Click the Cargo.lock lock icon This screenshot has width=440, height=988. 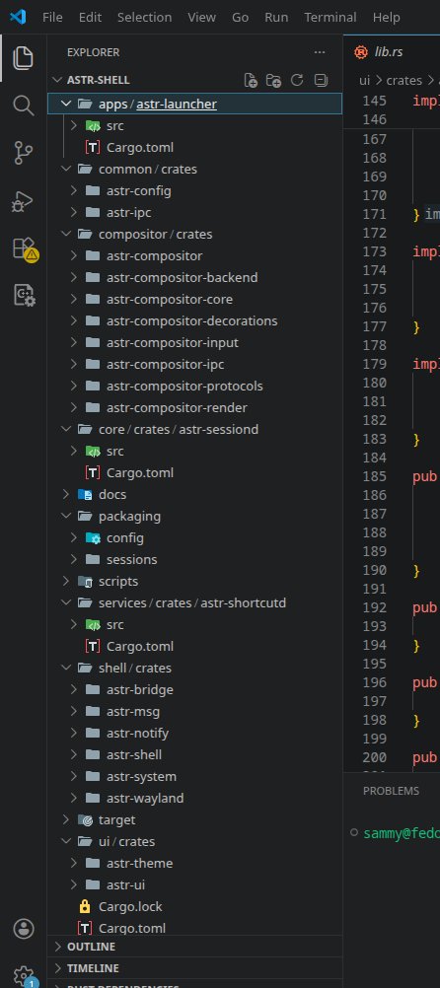[85, 907]
